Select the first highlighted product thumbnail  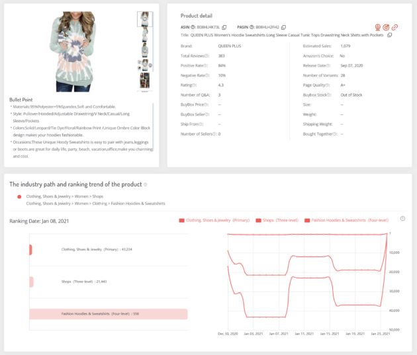pos(145,19)
